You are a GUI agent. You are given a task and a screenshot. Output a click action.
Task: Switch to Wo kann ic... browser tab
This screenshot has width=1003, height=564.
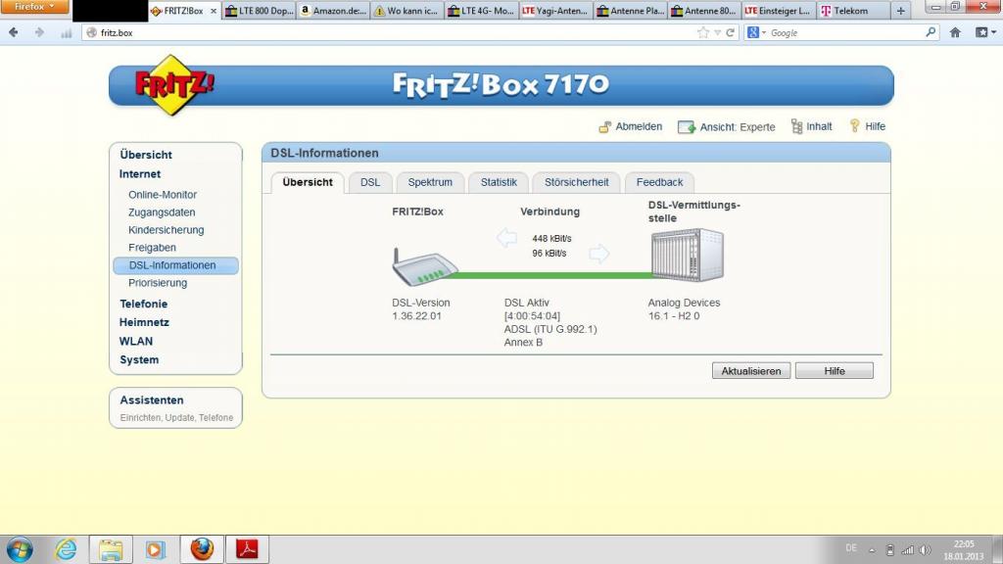pyautogui.click(x=406, y=11)
